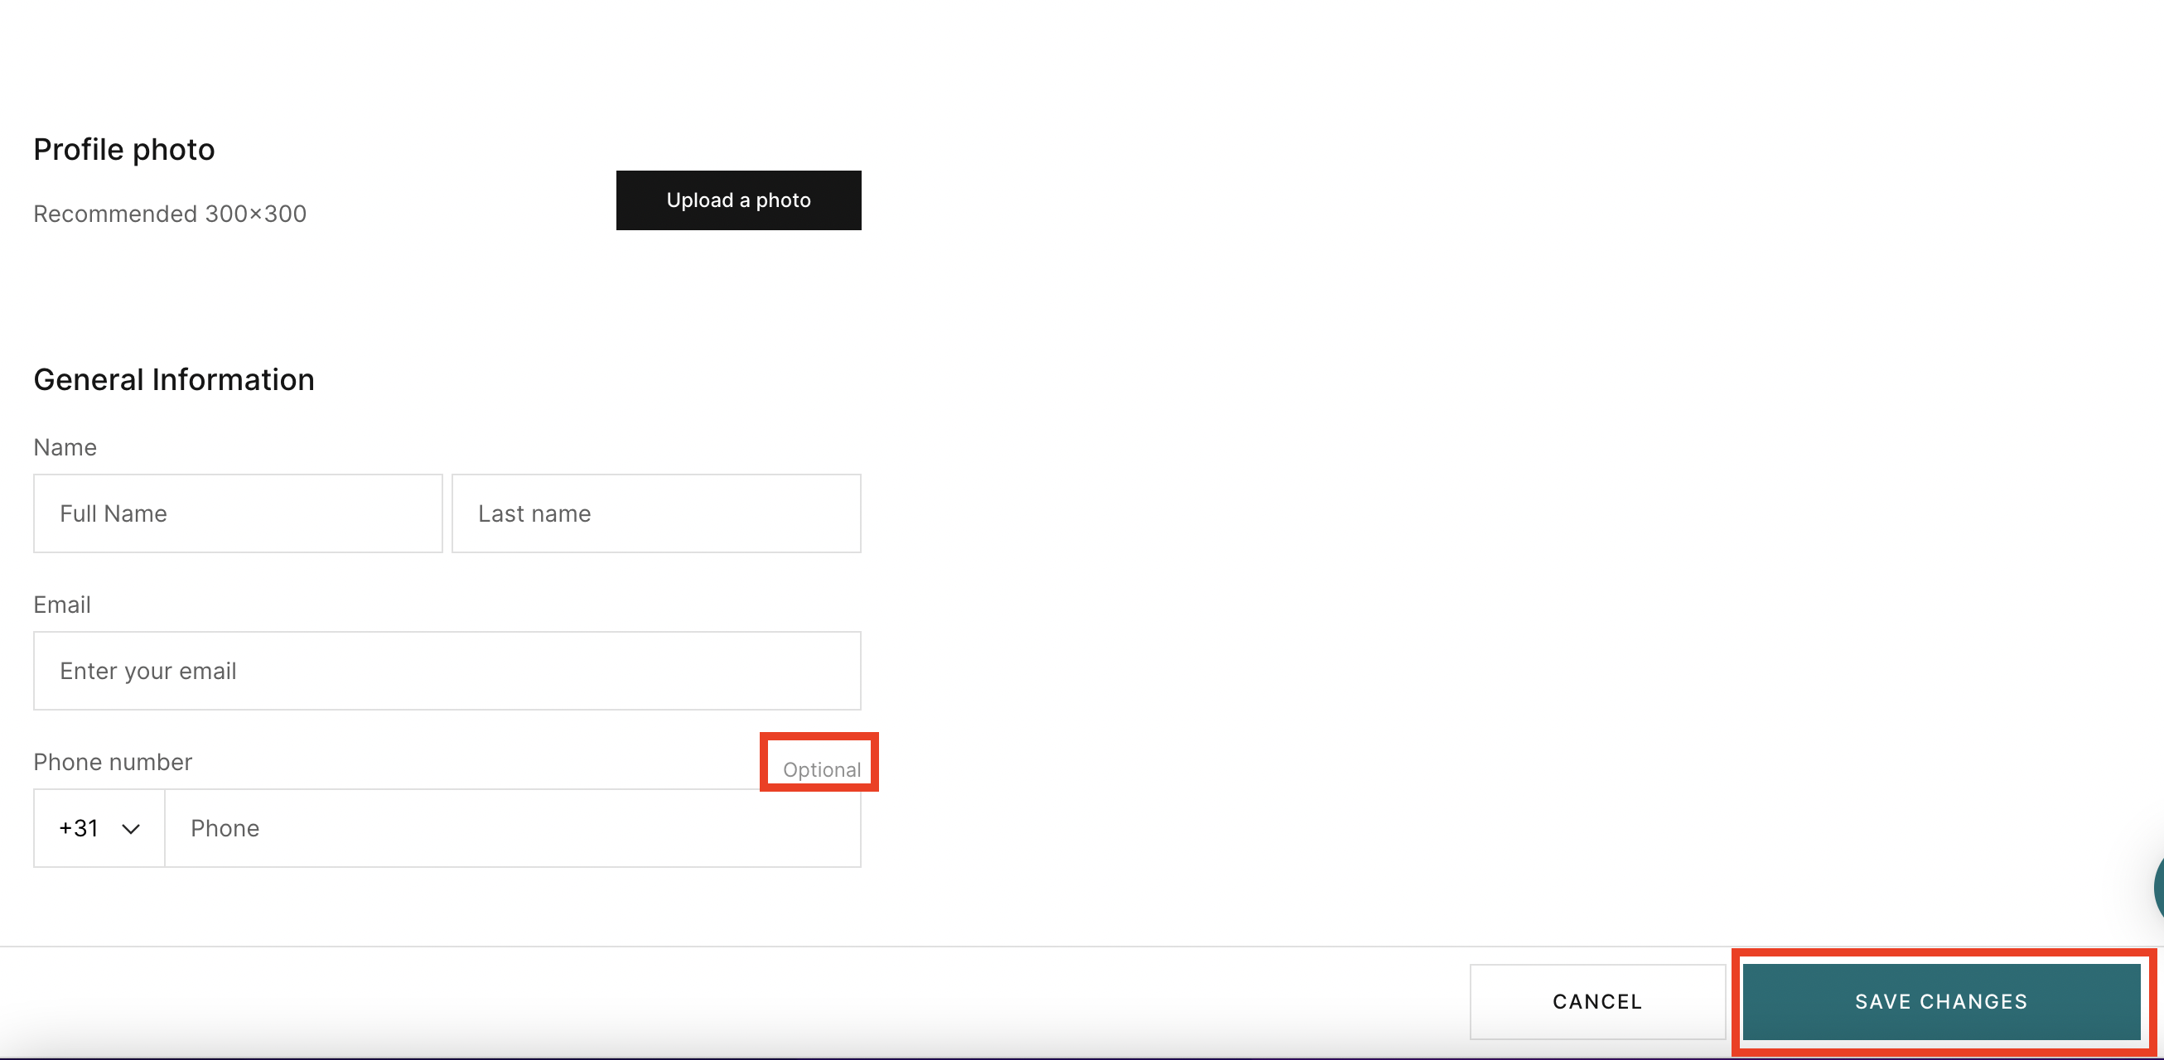Click the Full Name input field
Viewport: 2164px width, 1060px height.
tap(238, 513)
